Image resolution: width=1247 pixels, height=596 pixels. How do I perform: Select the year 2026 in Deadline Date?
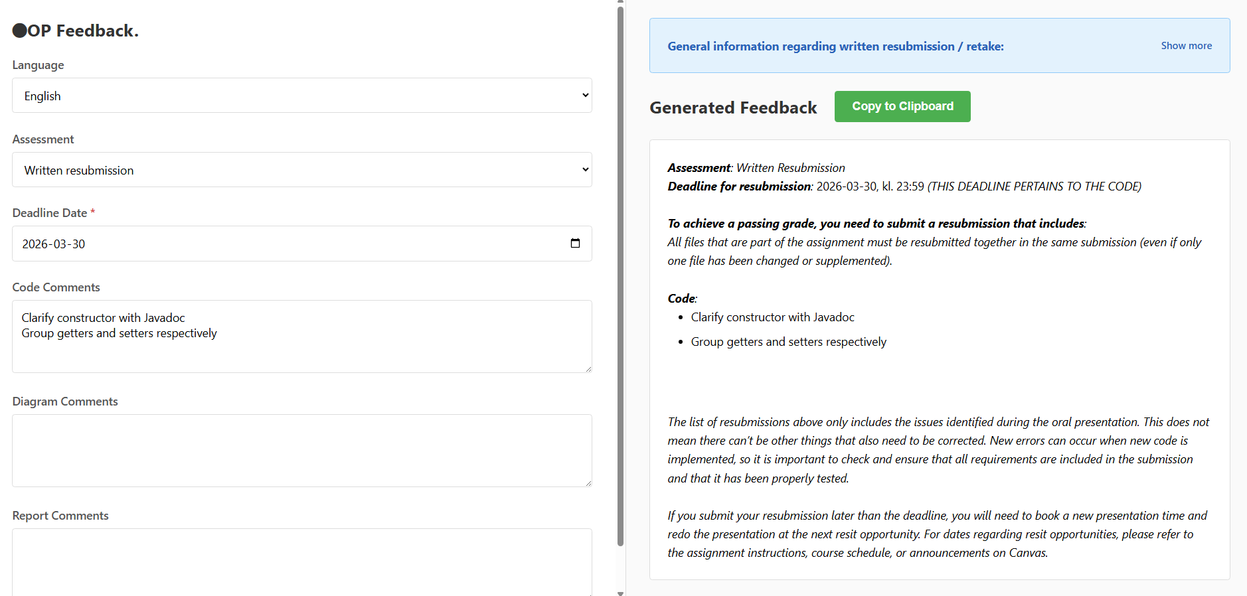[35, 244]
